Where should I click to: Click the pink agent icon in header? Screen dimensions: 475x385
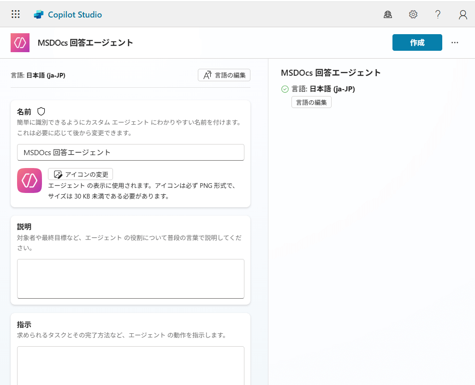coord(20,43)
